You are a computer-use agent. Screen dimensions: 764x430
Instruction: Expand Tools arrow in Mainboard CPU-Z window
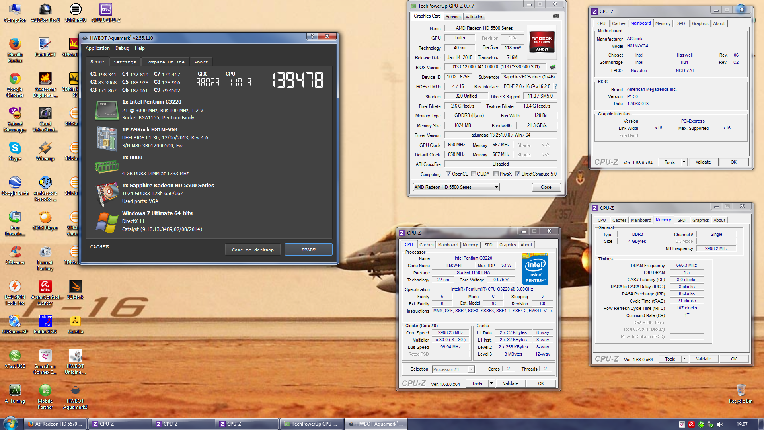point(684,162)
